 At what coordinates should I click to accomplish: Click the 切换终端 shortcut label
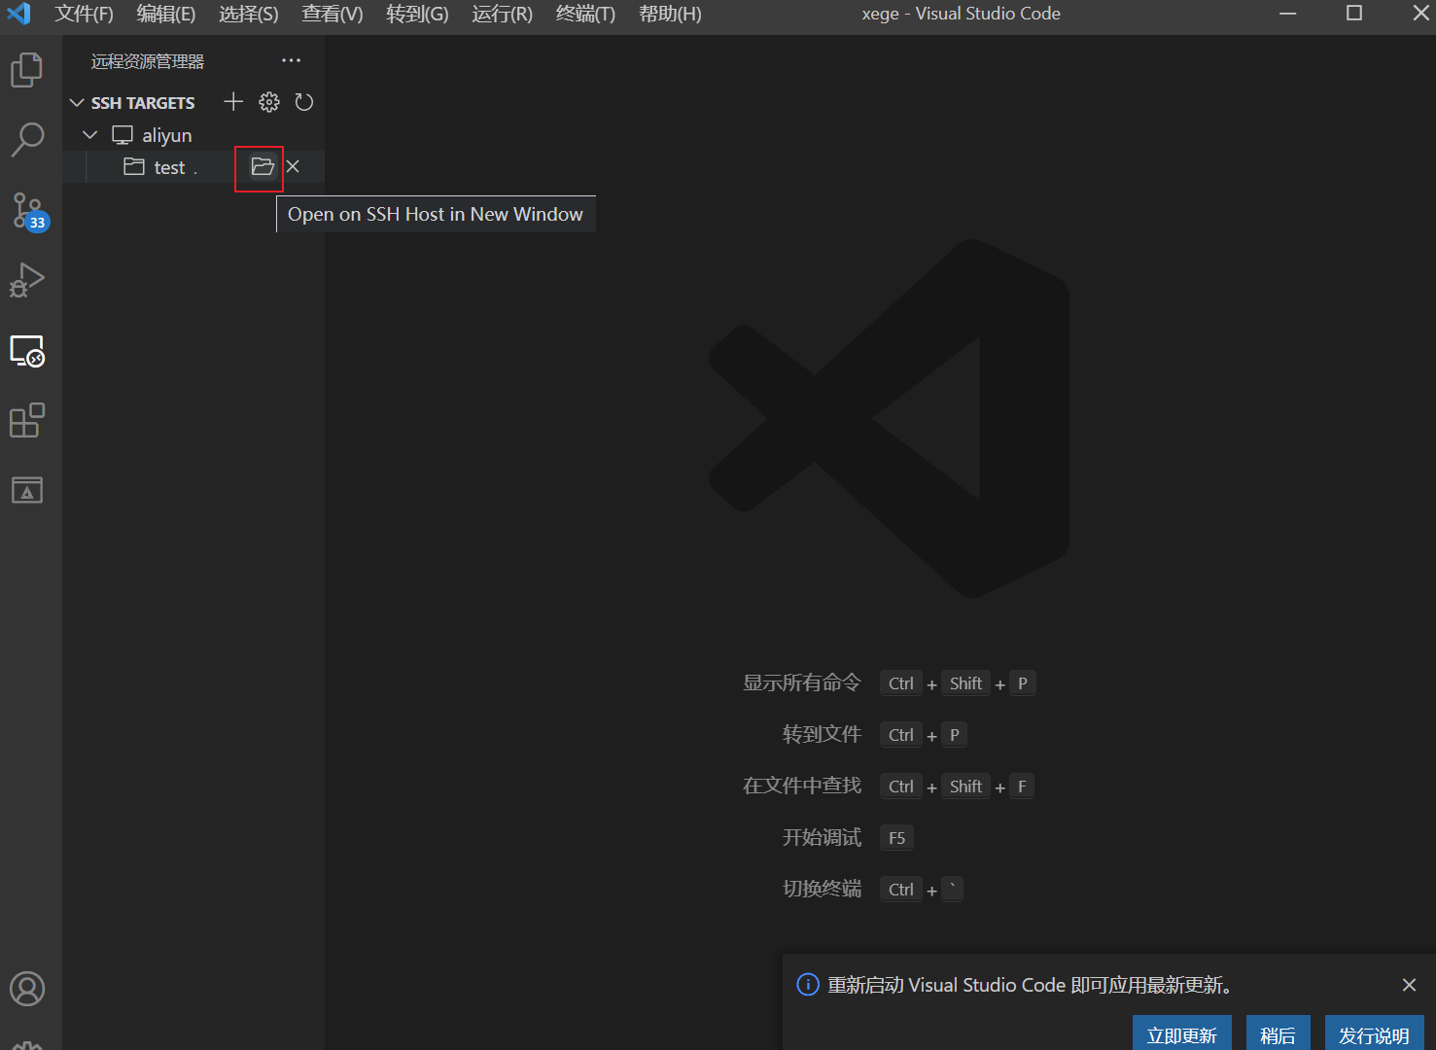(823, 889)
